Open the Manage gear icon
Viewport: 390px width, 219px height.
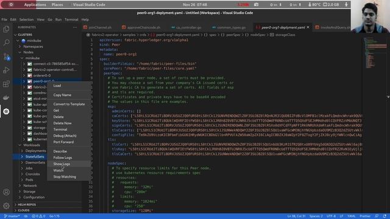coord(6,206)
